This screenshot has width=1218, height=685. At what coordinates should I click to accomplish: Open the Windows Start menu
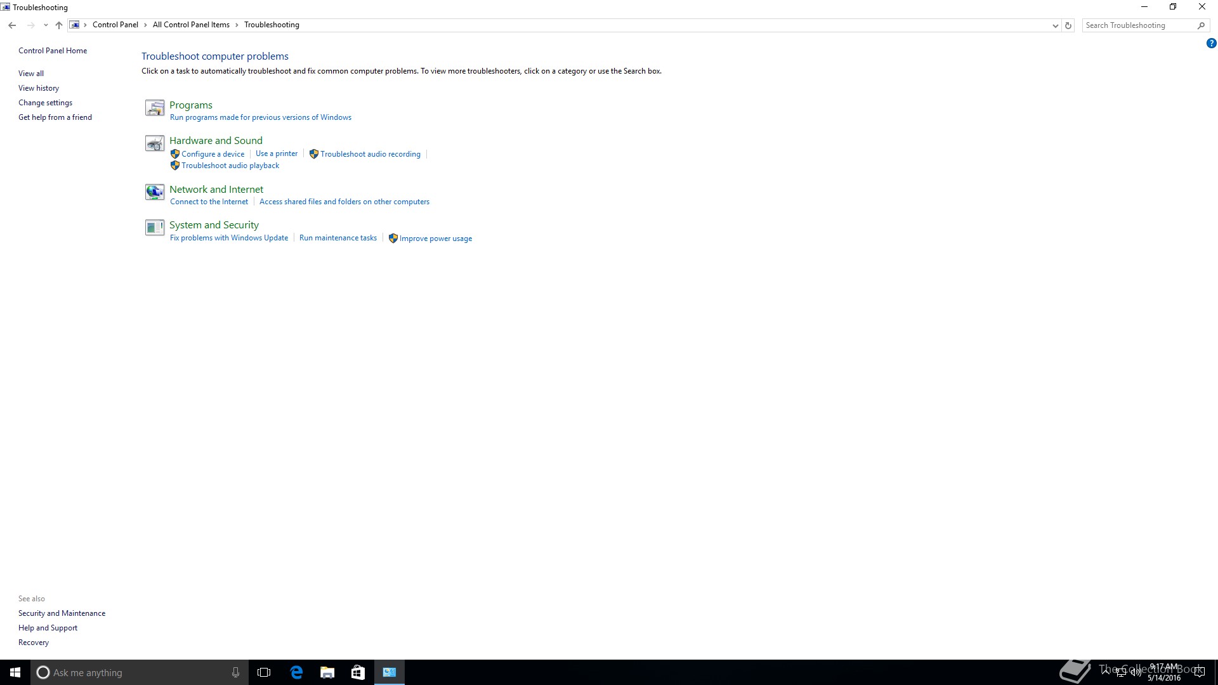pos(15,672)
